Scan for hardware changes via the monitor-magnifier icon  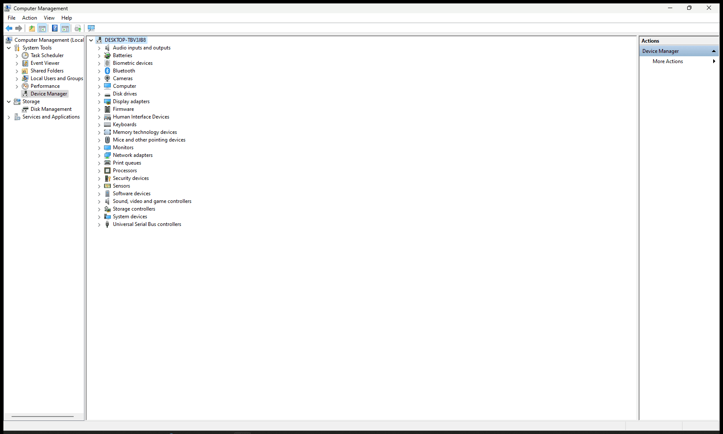click(x=91, y=28)
